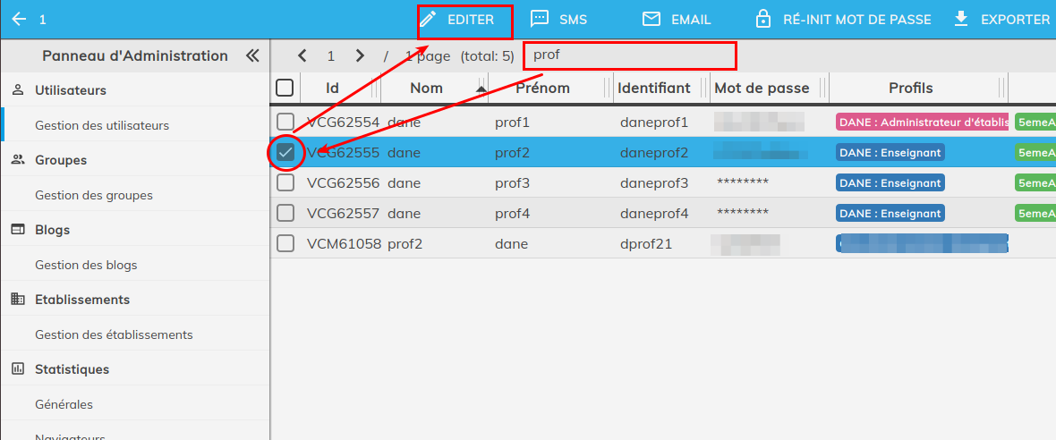1056x440 pixels.
Task: Toggle the select-all checkbox in table header
Action: tap(285, 88)
